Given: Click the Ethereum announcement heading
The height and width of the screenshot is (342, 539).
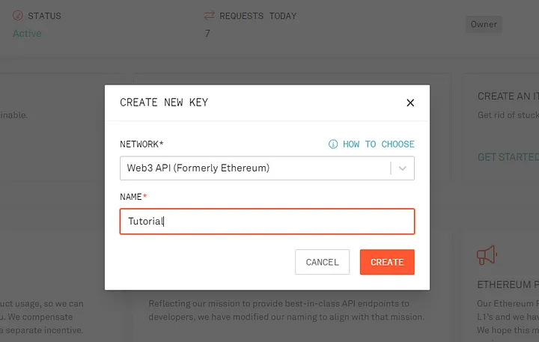Looking at the screenshot, I should (508, 284).
